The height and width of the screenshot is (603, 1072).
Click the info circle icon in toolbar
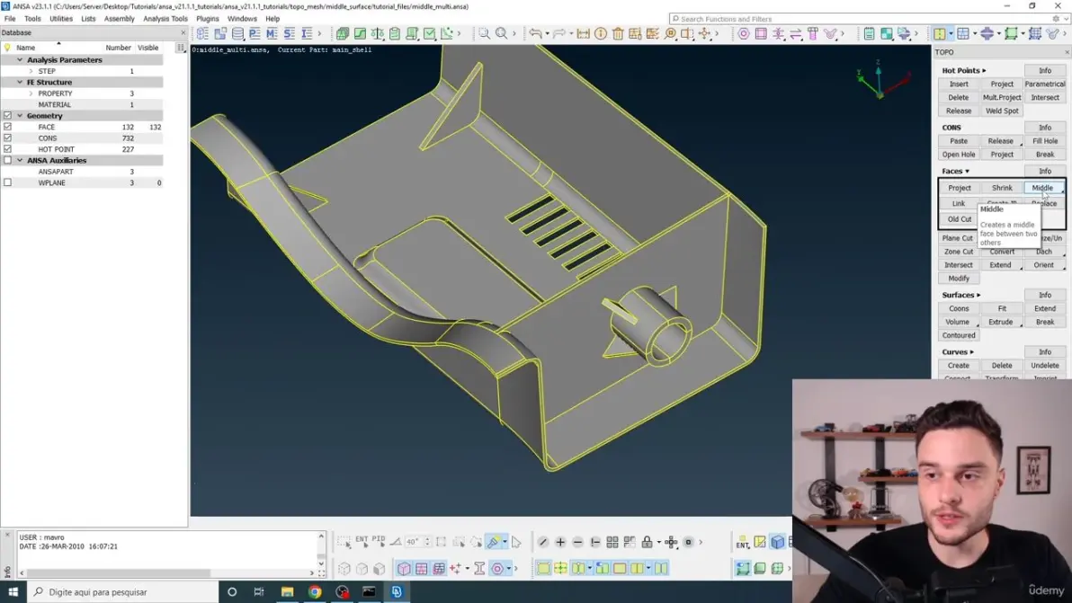[x=600, y=33]
